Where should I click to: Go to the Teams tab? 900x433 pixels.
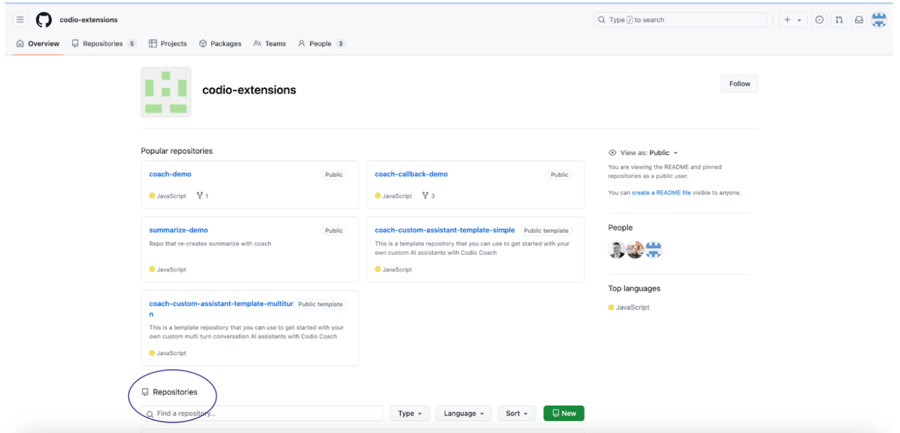(x=270, y=44)
